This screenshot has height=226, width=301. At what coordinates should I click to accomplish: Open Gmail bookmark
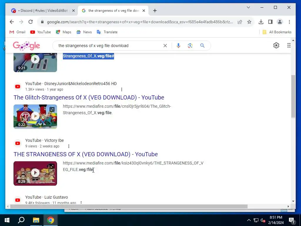tap(17, 32)
